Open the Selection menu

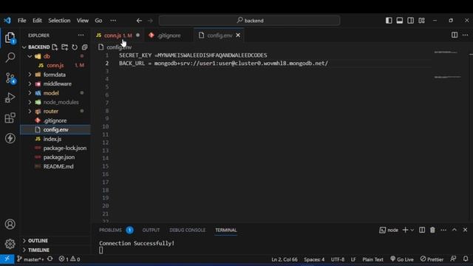point(59,21)
